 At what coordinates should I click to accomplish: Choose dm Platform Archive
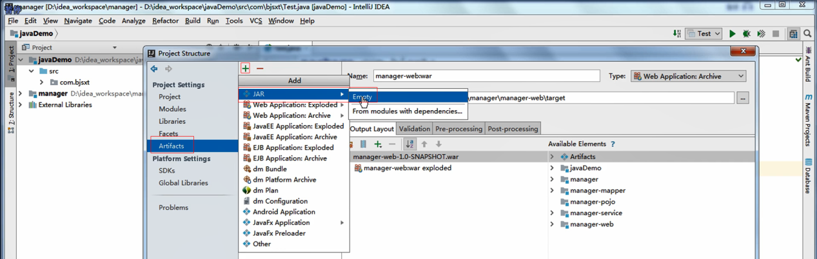pyautogui.click(x=294, y=180)
